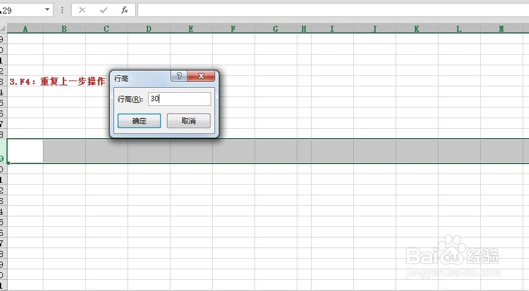The width and height of the screenshot is (529, 291).
Task: Confirm row height with 确定 button
Action: coord(139,121)
